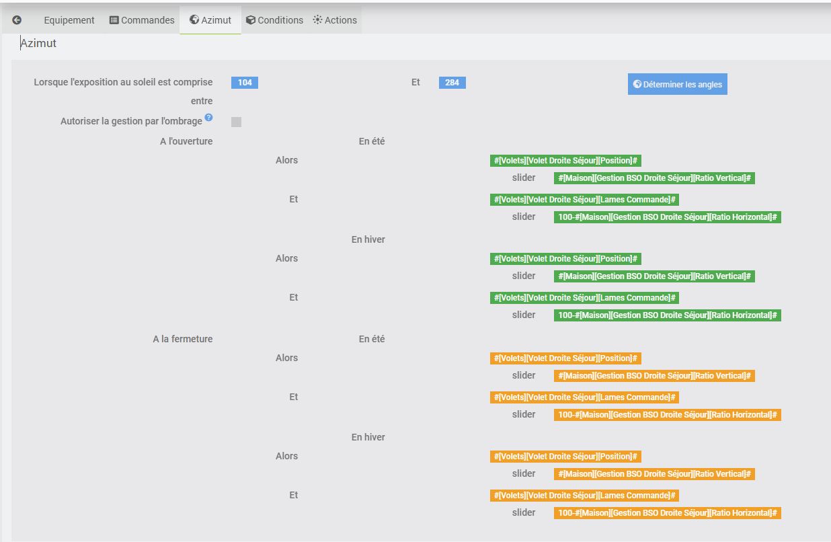Click closing winter Lames Commande tag
The height and width of the screenshot is (542, 831).
(x=584, y=496)
